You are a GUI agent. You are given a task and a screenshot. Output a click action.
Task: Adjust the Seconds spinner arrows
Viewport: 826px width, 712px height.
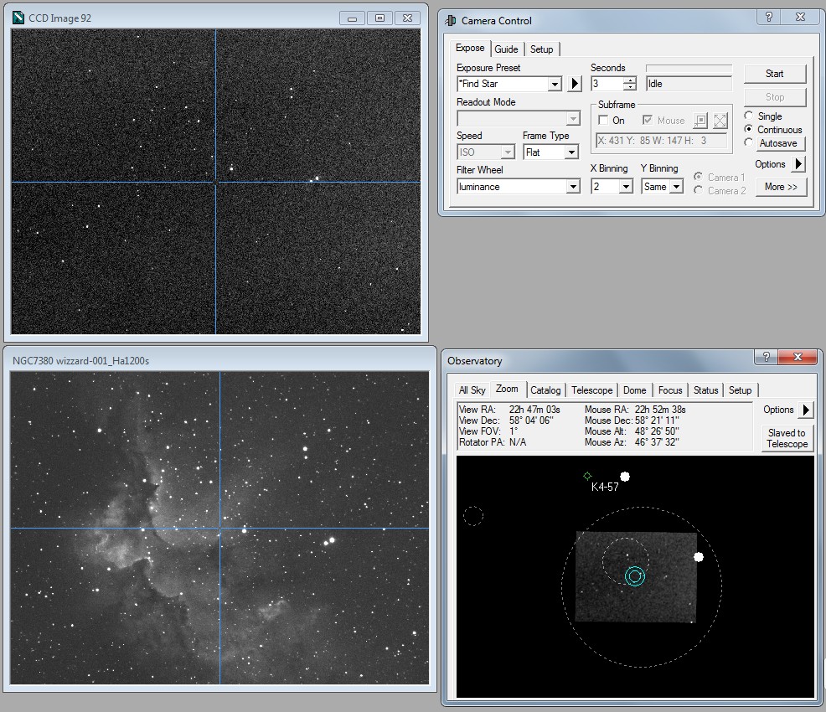629,84
